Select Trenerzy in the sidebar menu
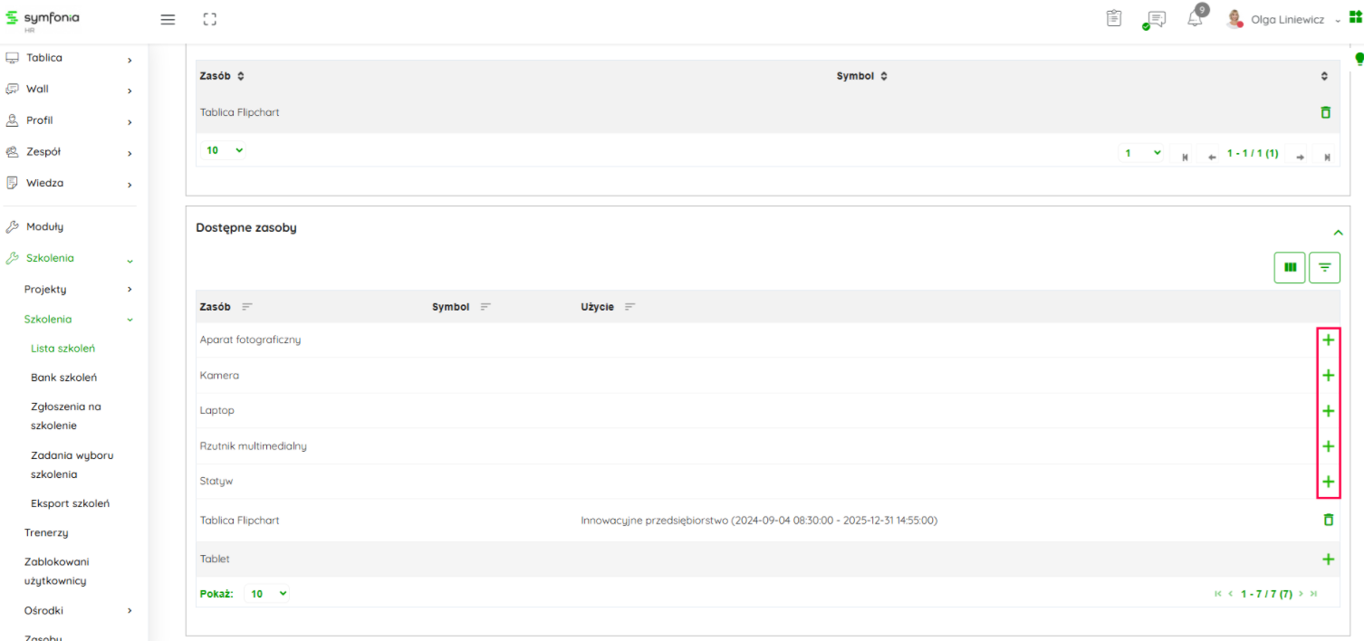The width and height of the screenshot is (1364, 641). (46, 532)
